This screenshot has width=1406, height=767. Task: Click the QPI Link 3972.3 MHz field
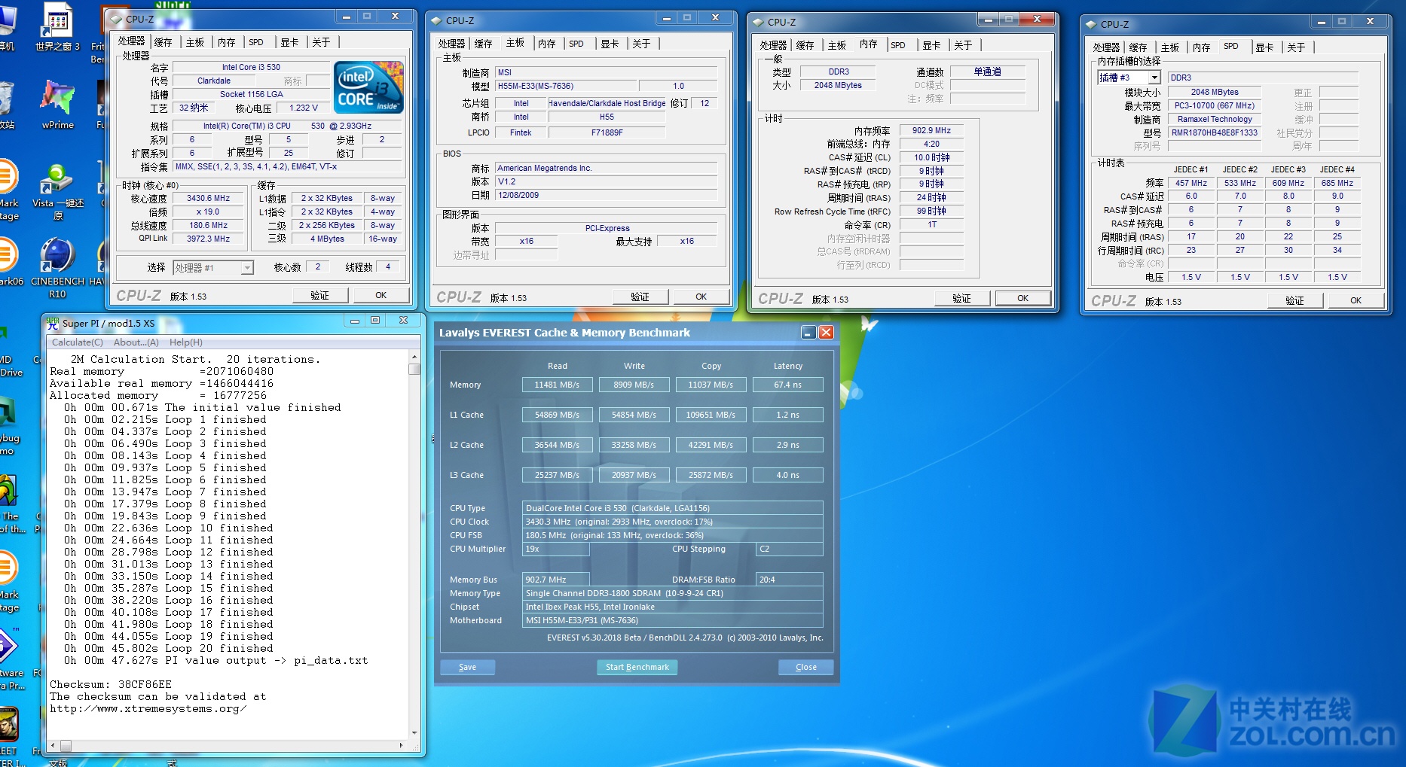click(209, 239)
